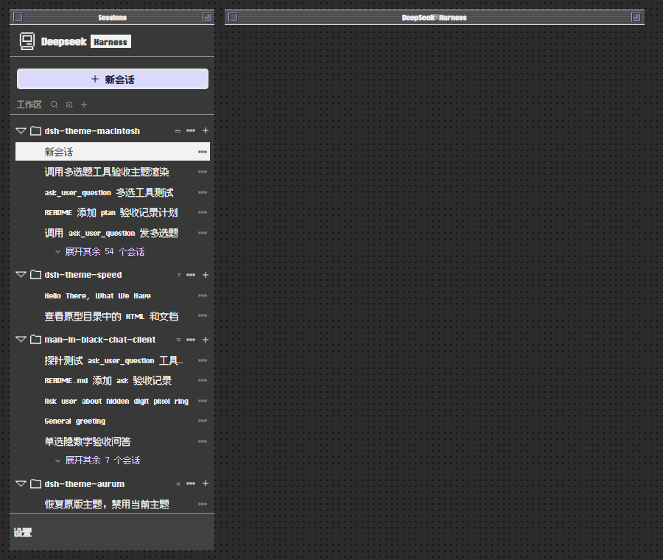
Task: Open options for Ask user about hidden digit session
Action: 203,401
